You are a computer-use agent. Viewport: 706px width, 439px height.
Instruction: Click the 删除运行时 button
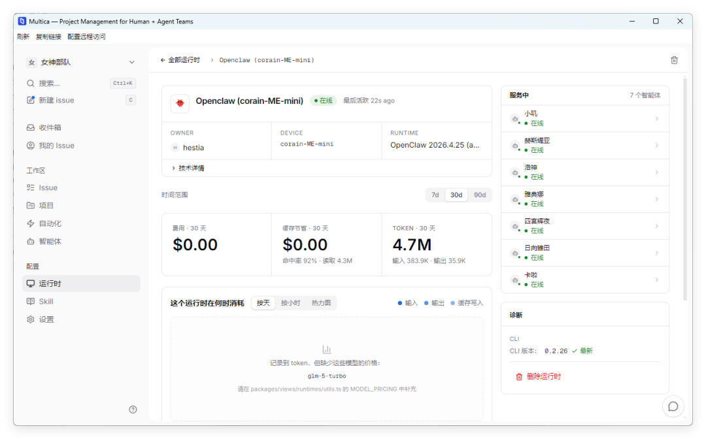(x=538, y=376)
